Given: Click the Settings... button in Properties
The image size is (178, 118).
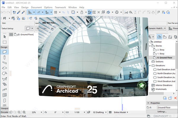Looking at the screenshot, I should click(162, 112).
